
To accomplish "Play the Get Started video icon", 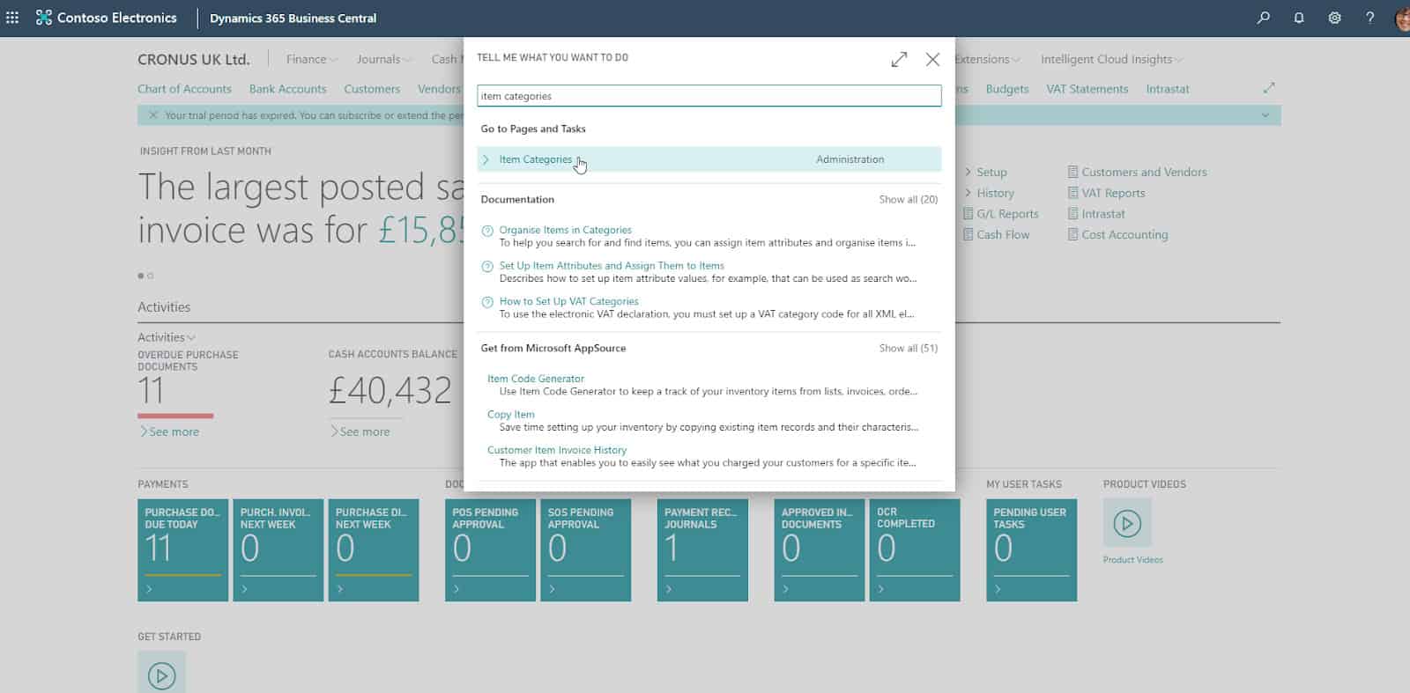I will (x=161, y=675).
